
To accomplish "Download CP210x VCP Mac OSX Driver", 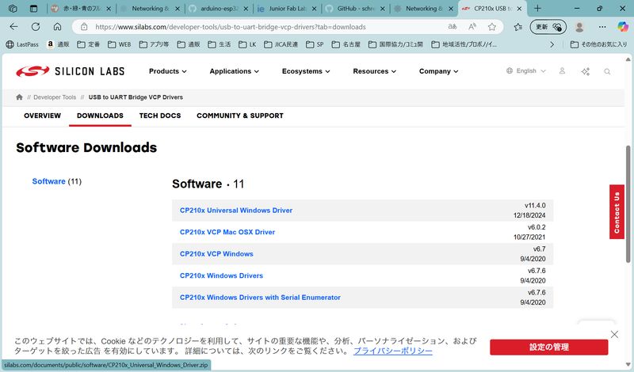I will tap(227, 232).
